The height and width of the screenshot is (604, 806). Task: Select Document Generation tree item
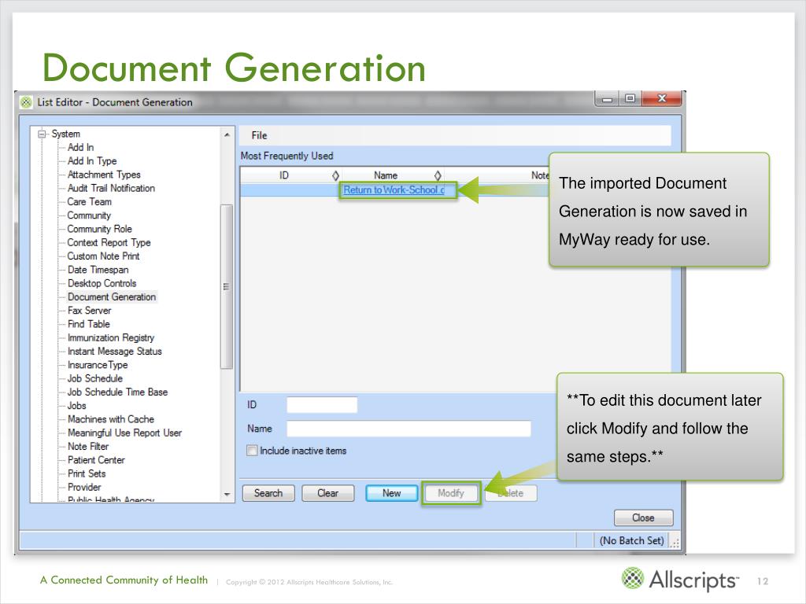112,296
